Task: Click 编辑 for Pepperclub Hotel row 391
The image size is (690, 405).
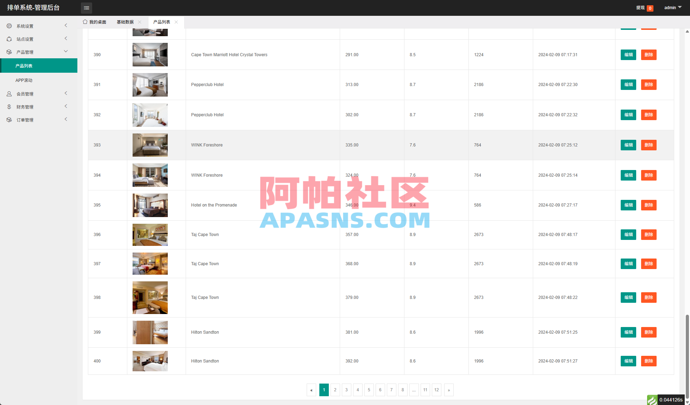Action: click(628, 85)
